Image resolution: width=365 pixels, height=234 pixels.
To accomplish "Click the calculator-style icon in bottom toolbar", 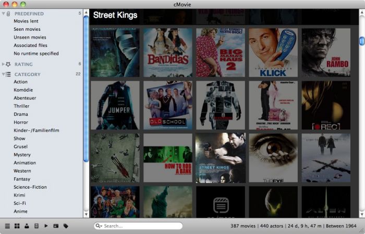I will 36,226.
